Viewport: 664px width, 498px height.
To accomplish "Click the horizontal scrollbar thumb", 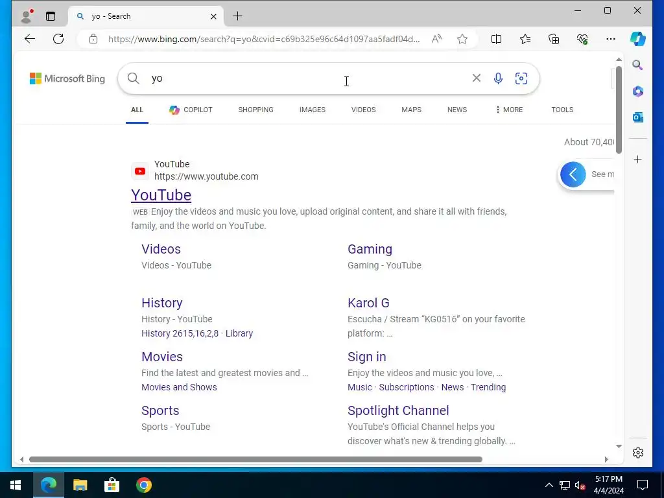I will 255,460.
